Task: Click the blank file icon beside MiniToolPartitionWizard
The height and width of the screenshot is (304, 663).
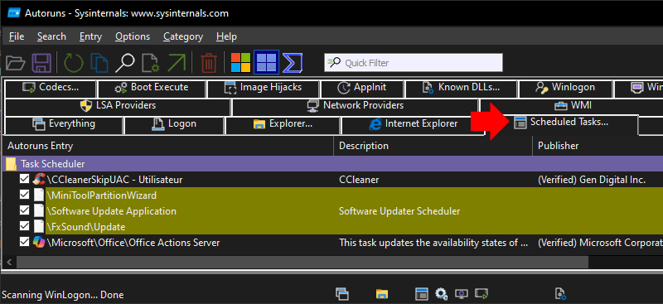Action: point(39,195)
